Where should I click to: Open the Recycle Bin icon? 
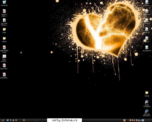4,3
